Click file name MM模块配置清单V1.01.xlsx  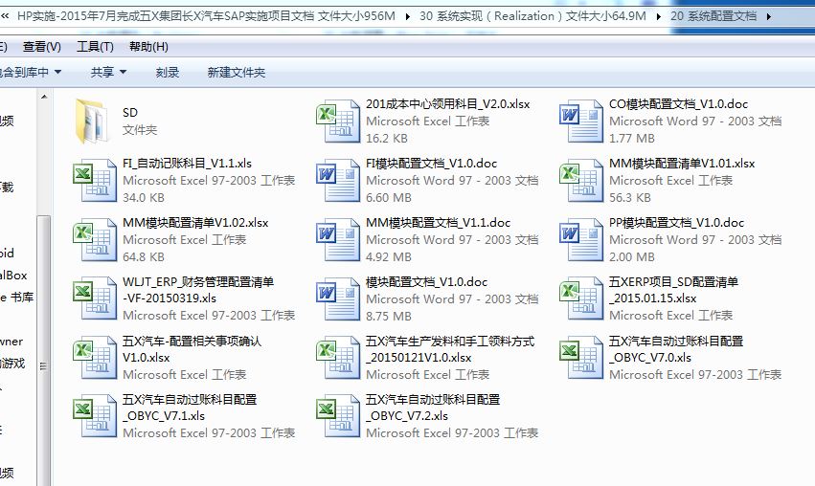(682, 164)
